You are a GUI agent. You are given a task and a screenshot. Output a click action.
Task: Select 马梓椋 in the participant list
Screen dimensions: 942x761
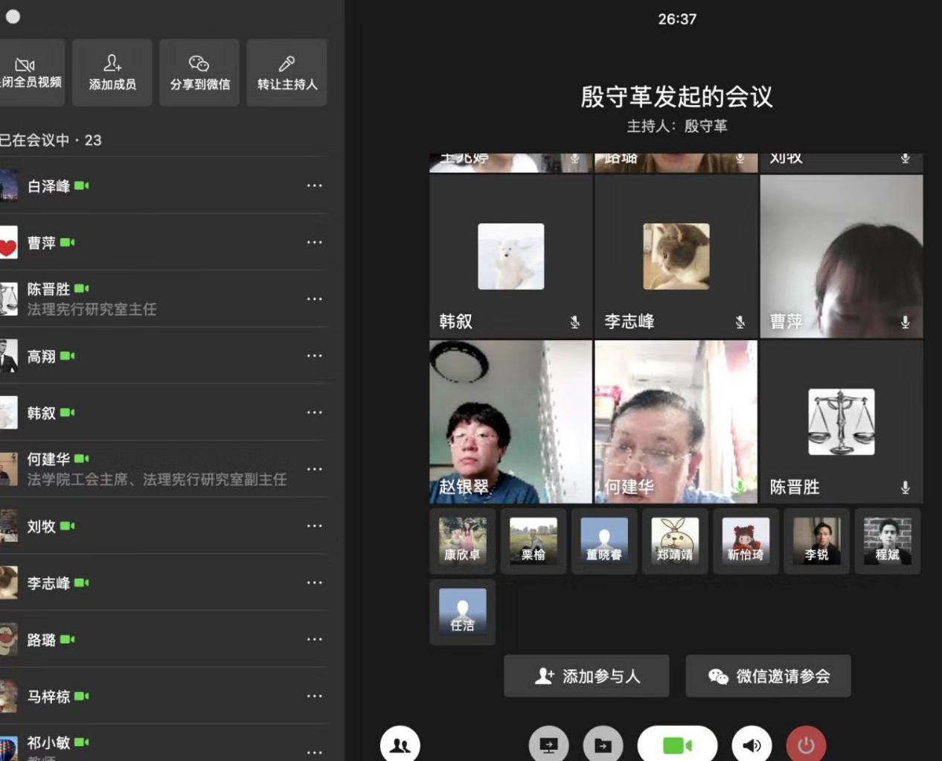pos(48,696)
